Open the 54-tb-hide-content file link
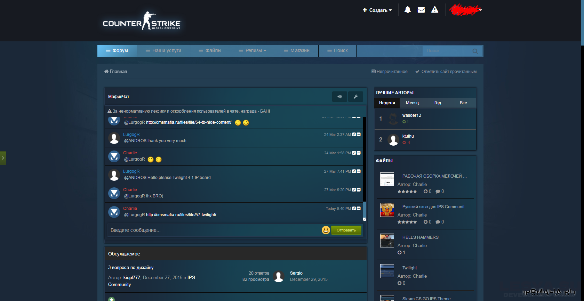Screen dimensions: 584x301 (x=189, y=122)
